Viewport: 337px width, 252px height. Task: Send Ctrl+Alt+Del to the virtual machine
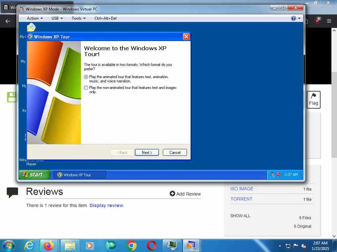[x=105, y=18]
